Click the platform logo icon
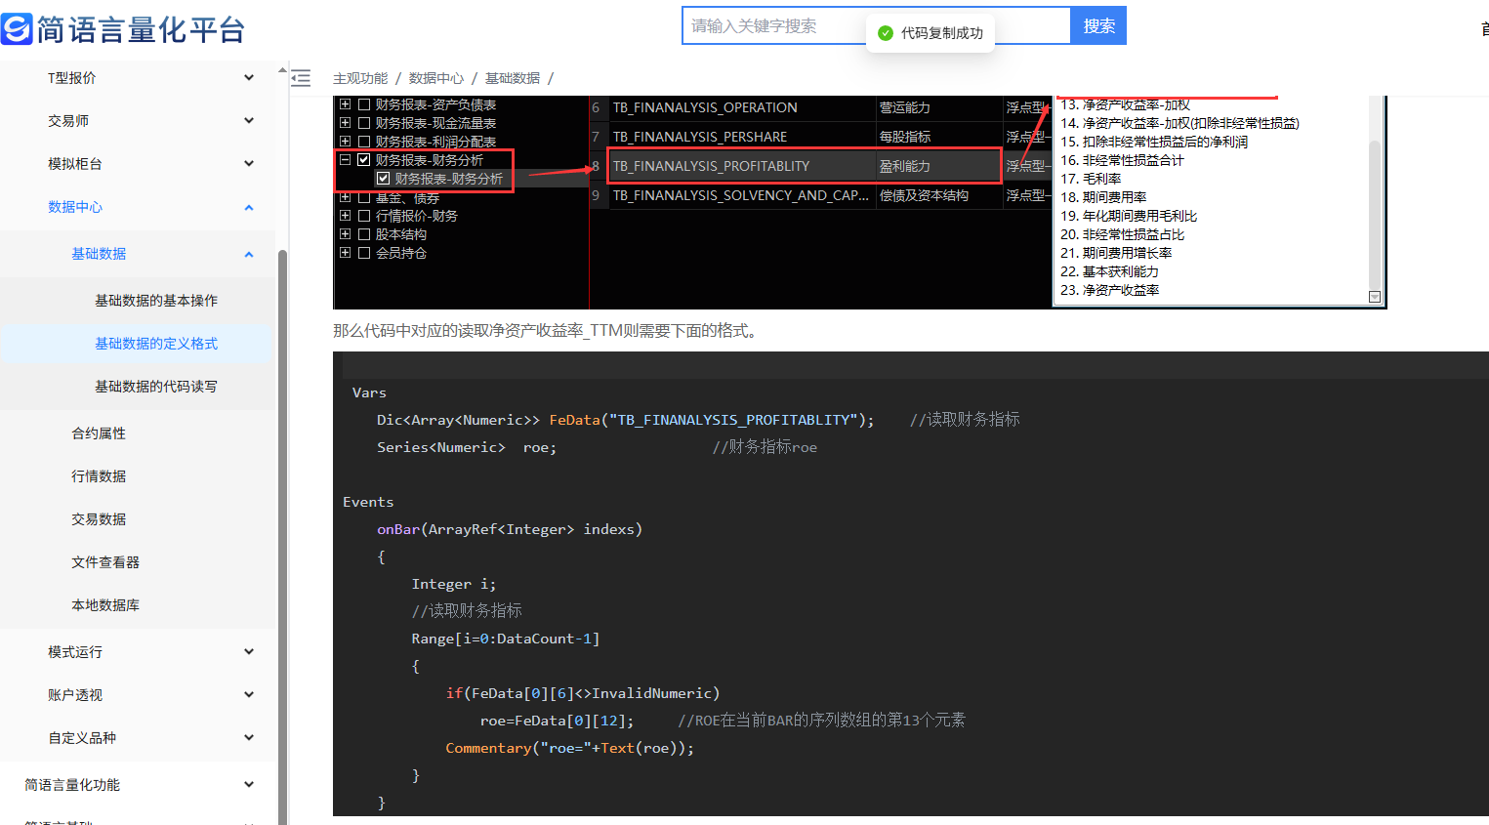Screen dimensions: 1489x825 18,28
